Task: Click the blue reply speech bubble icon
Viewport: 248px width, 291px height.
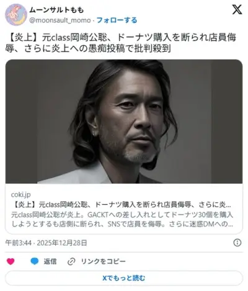Action: [35, 261]
